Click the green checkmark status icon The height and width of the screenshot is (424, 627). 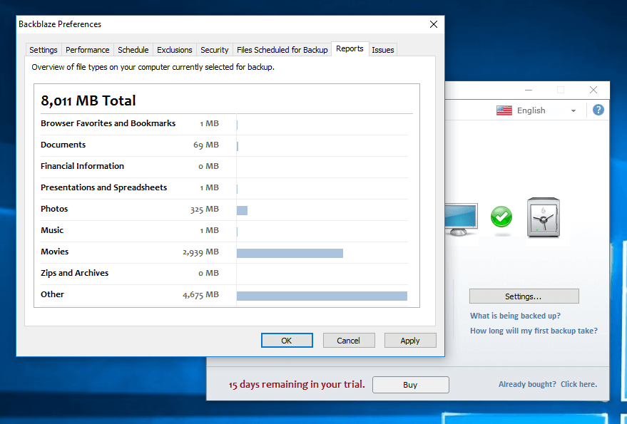[x=501, y=217]
